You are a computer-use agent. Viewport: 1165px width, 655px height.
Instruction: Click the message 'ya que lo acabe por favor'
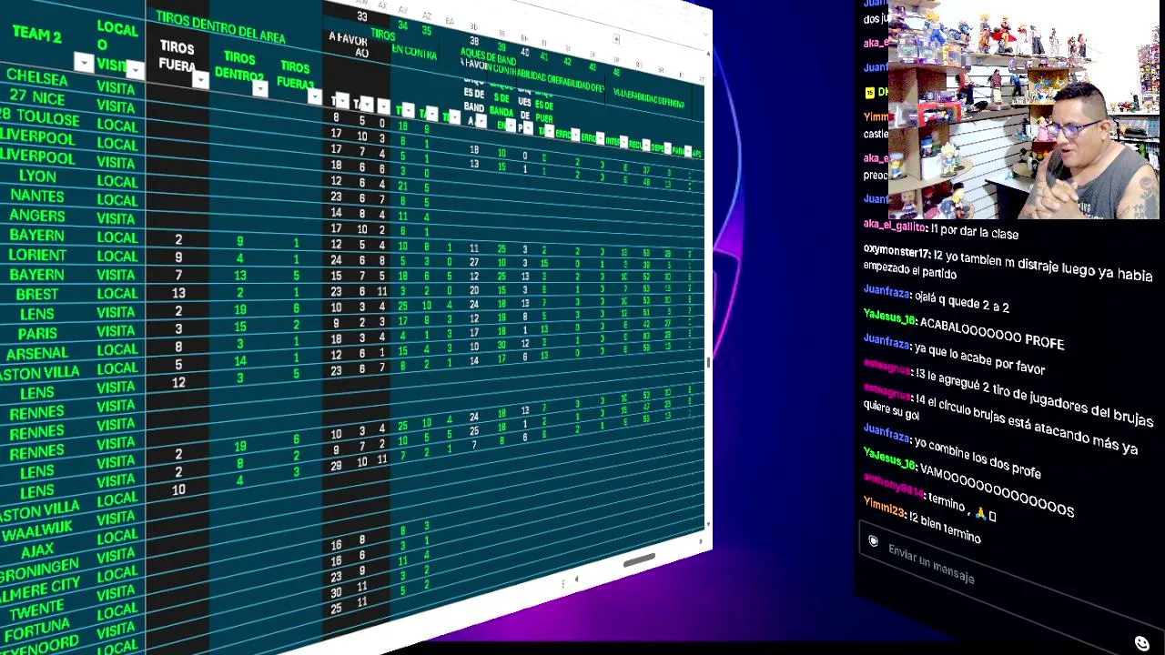pyautogui.click(x=979, y=358)
